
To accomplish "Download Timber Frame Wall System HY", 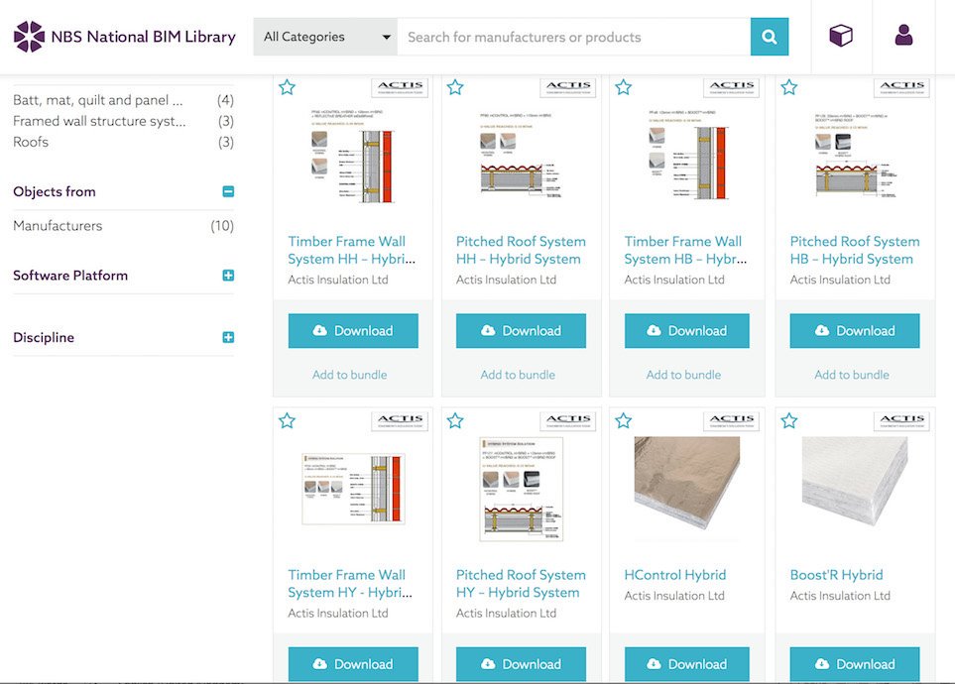I will [x=353, y=664].
